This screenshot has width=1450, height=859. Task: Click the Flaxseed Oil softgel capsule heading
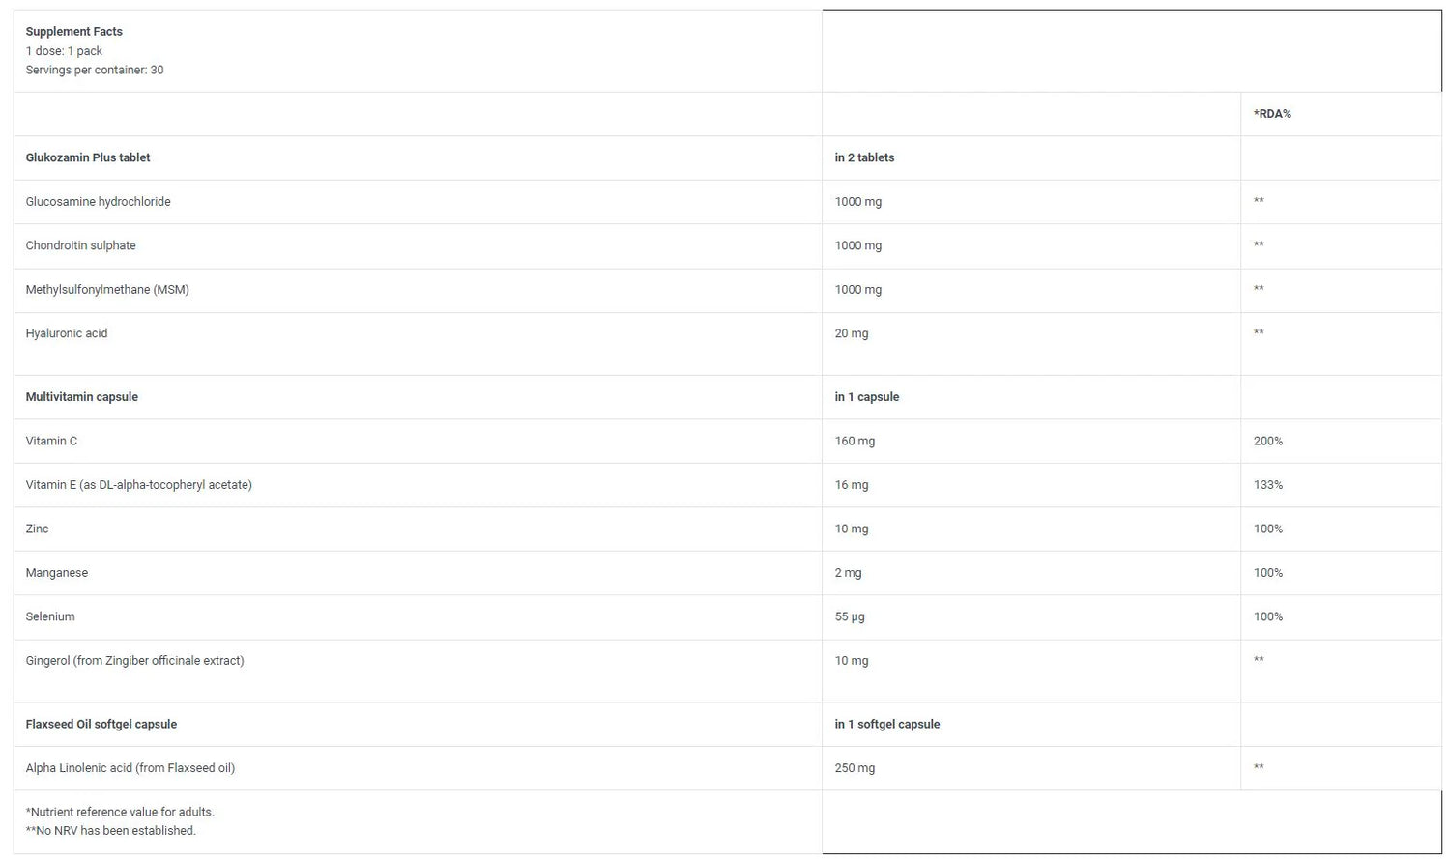(101, 724)
